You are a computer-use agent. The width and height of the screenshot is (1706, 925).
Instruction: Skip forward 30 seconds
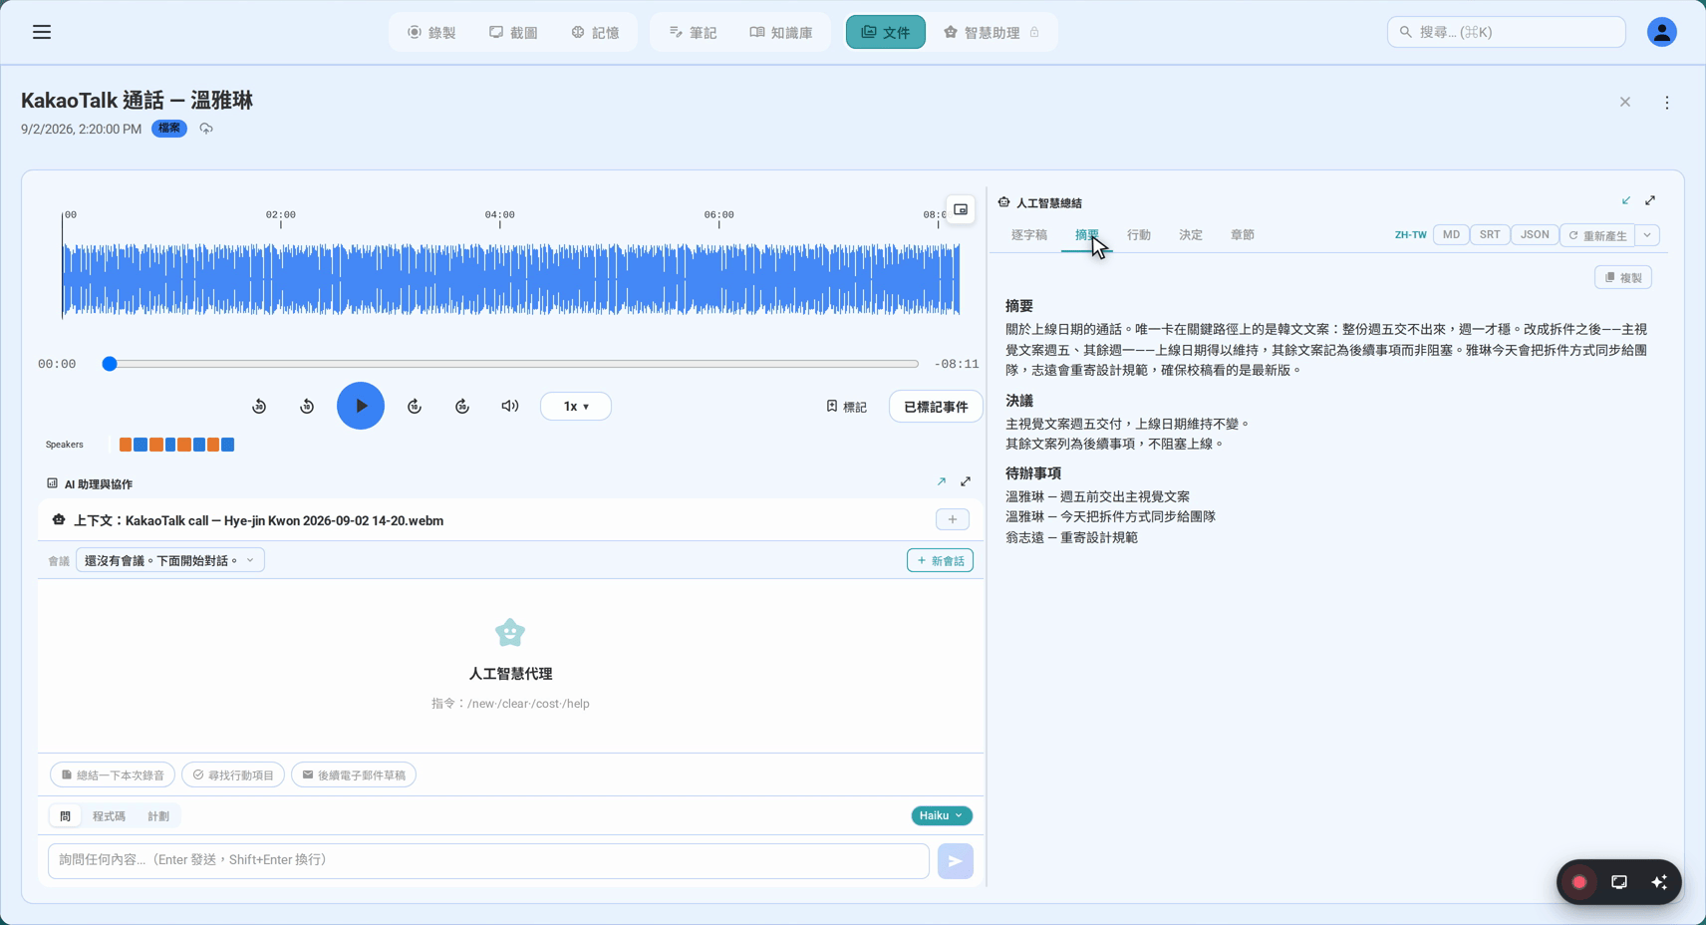pos(462,406)
